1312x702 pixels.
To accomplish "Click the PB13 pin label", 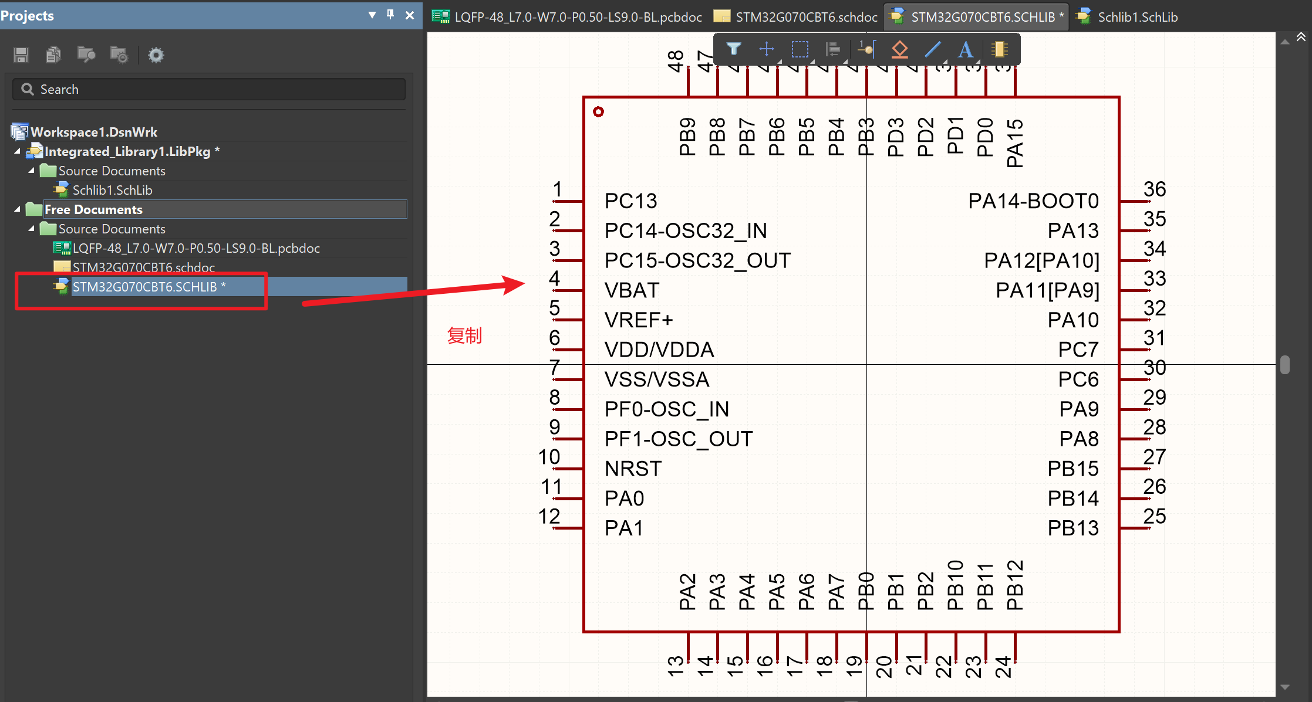I will point(1073,528).
